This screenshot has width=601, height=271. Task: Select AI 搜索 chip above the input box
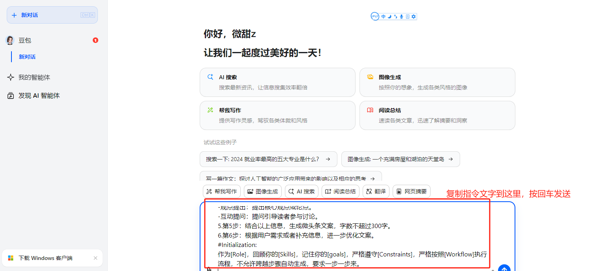[x=301, y=191]
